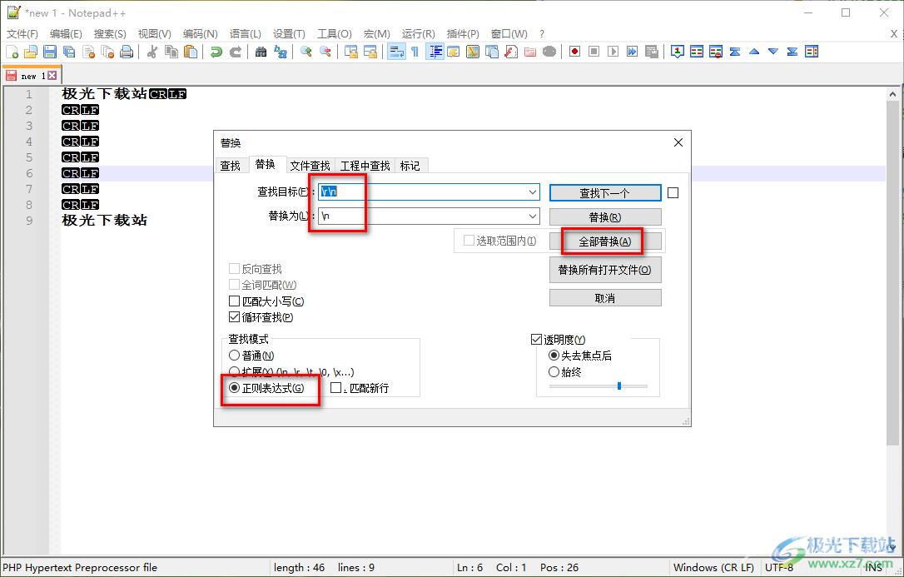Image resolution: width=904 pixels, height=577 pixels.
Task: Click the UTF-8 encoding status entry
Action: click(779, 568)
